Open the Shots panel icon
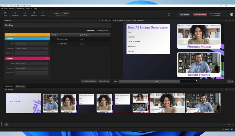The width and height of the screenshot is (235, 136). point(24,14)
